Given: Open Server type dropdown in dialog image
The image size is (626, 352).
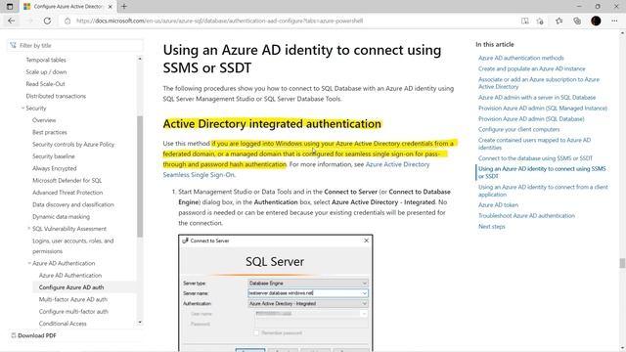Looking at the screenshot, I should (364, 283).
